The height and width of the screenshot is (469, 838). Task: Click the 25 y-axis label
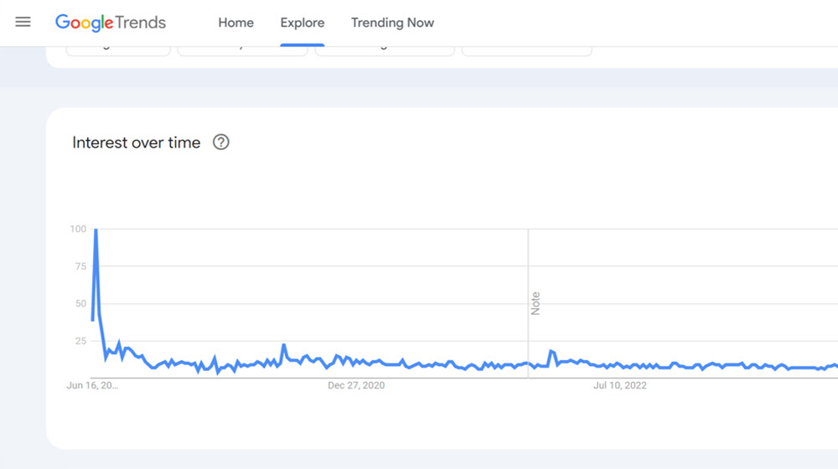click(80, 341)
